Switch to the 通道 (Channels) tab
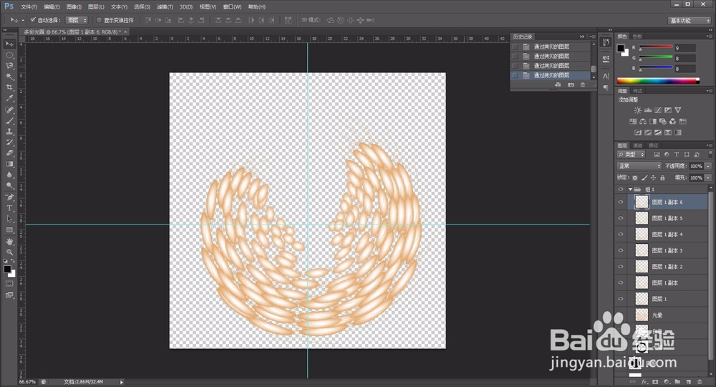The width and height of the screenshot is (716, 387). [638, 146]
